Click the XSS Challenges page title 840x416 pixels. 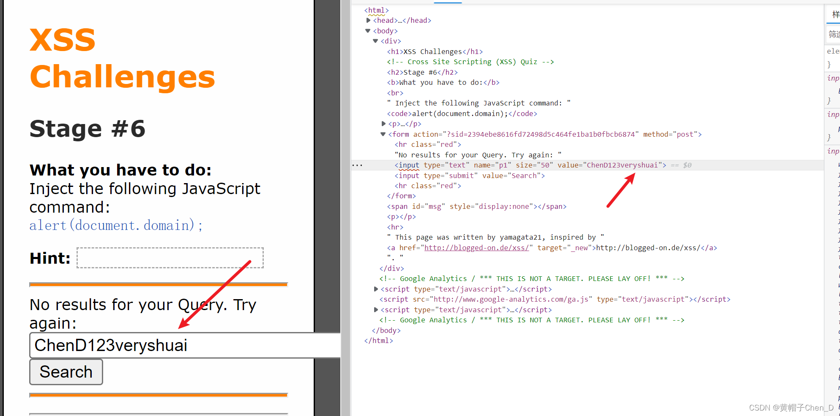pos(123,58)
